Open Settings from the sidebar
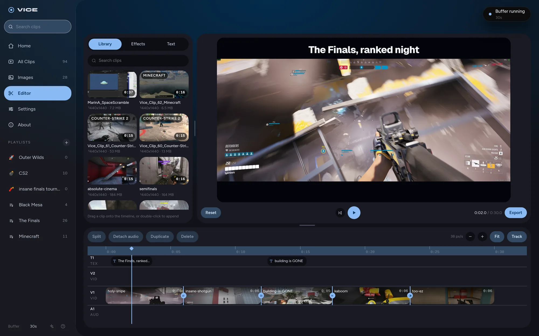 38,109
